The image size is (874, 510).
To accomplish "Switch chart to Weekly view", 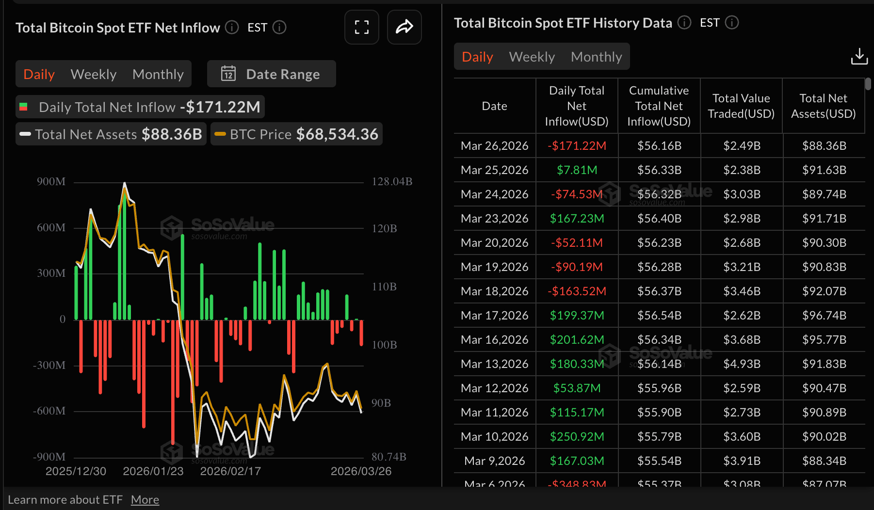I will coord(94,74).
